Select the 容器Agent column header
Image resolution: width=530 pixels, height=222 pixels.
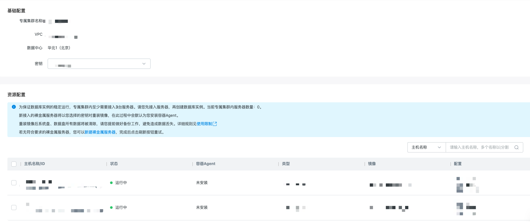(x=206, y=164)
